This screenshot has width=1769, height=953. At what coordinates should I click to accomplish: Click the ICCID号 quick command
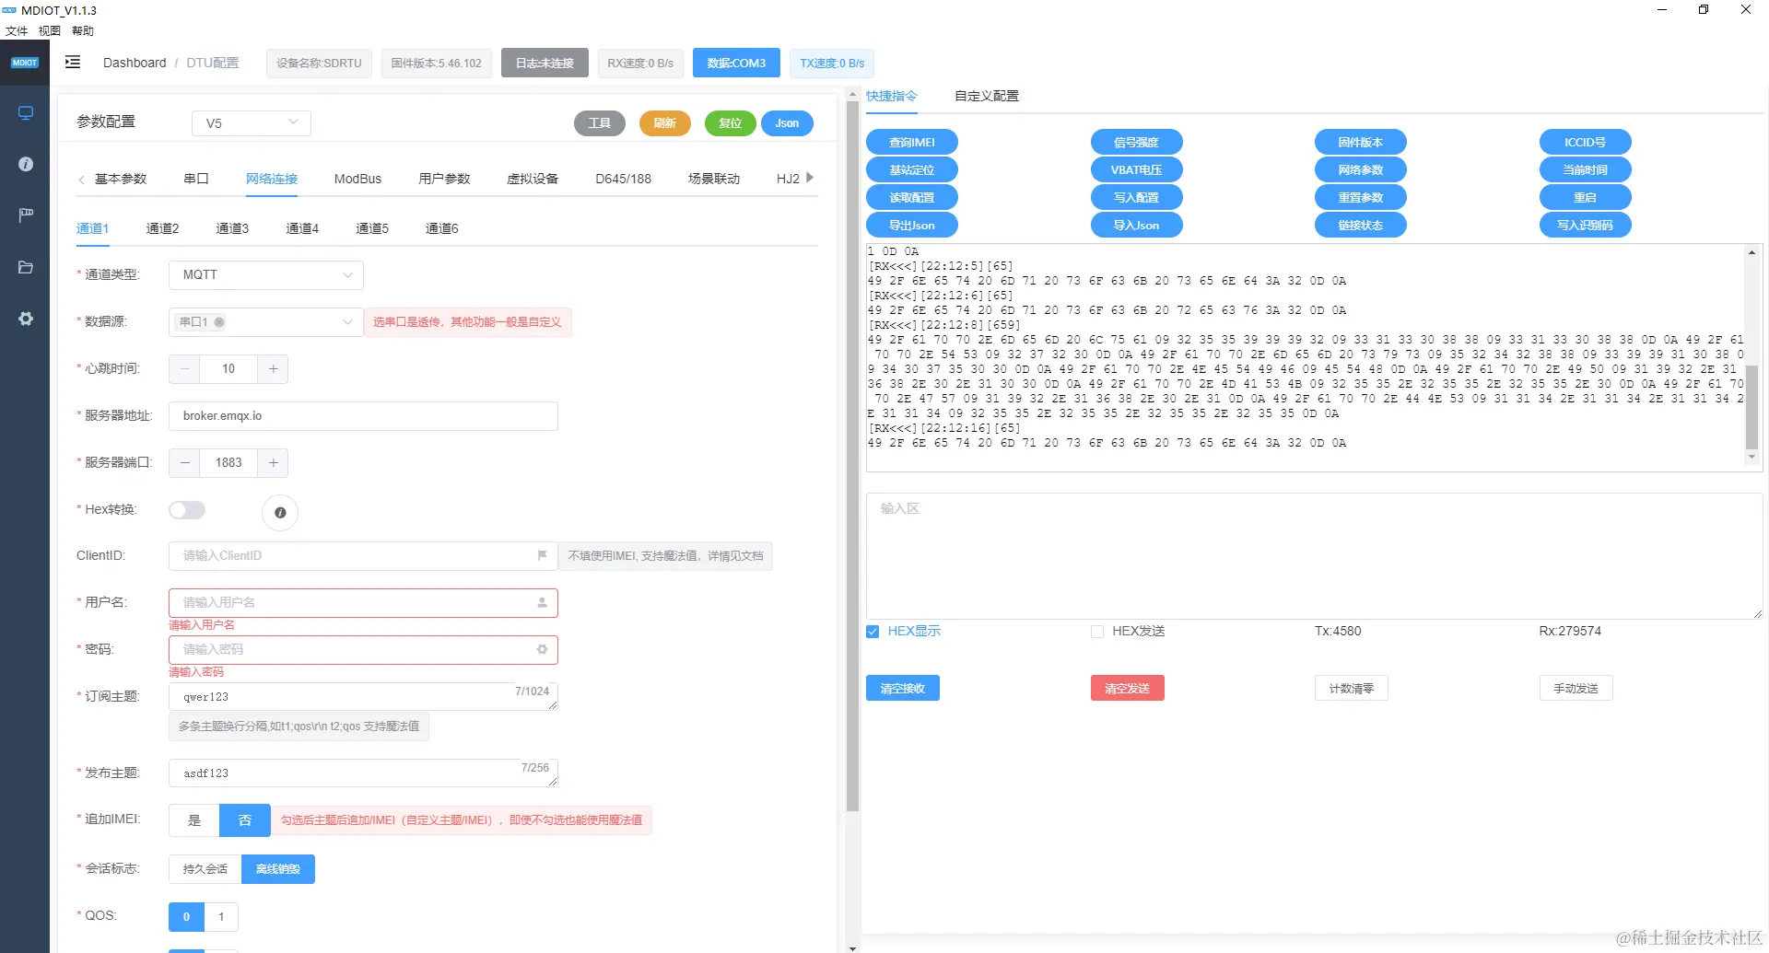tap(1585, 142)
